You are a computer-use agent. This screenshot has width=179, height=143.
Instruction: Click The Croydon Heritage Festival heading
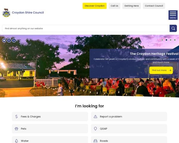point(154,54)
